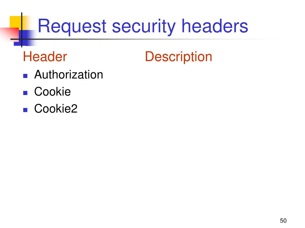Viewport: 305px width, 228px height.
Task: Click the yellow square in the slide logo
Action: click(16, 22)
